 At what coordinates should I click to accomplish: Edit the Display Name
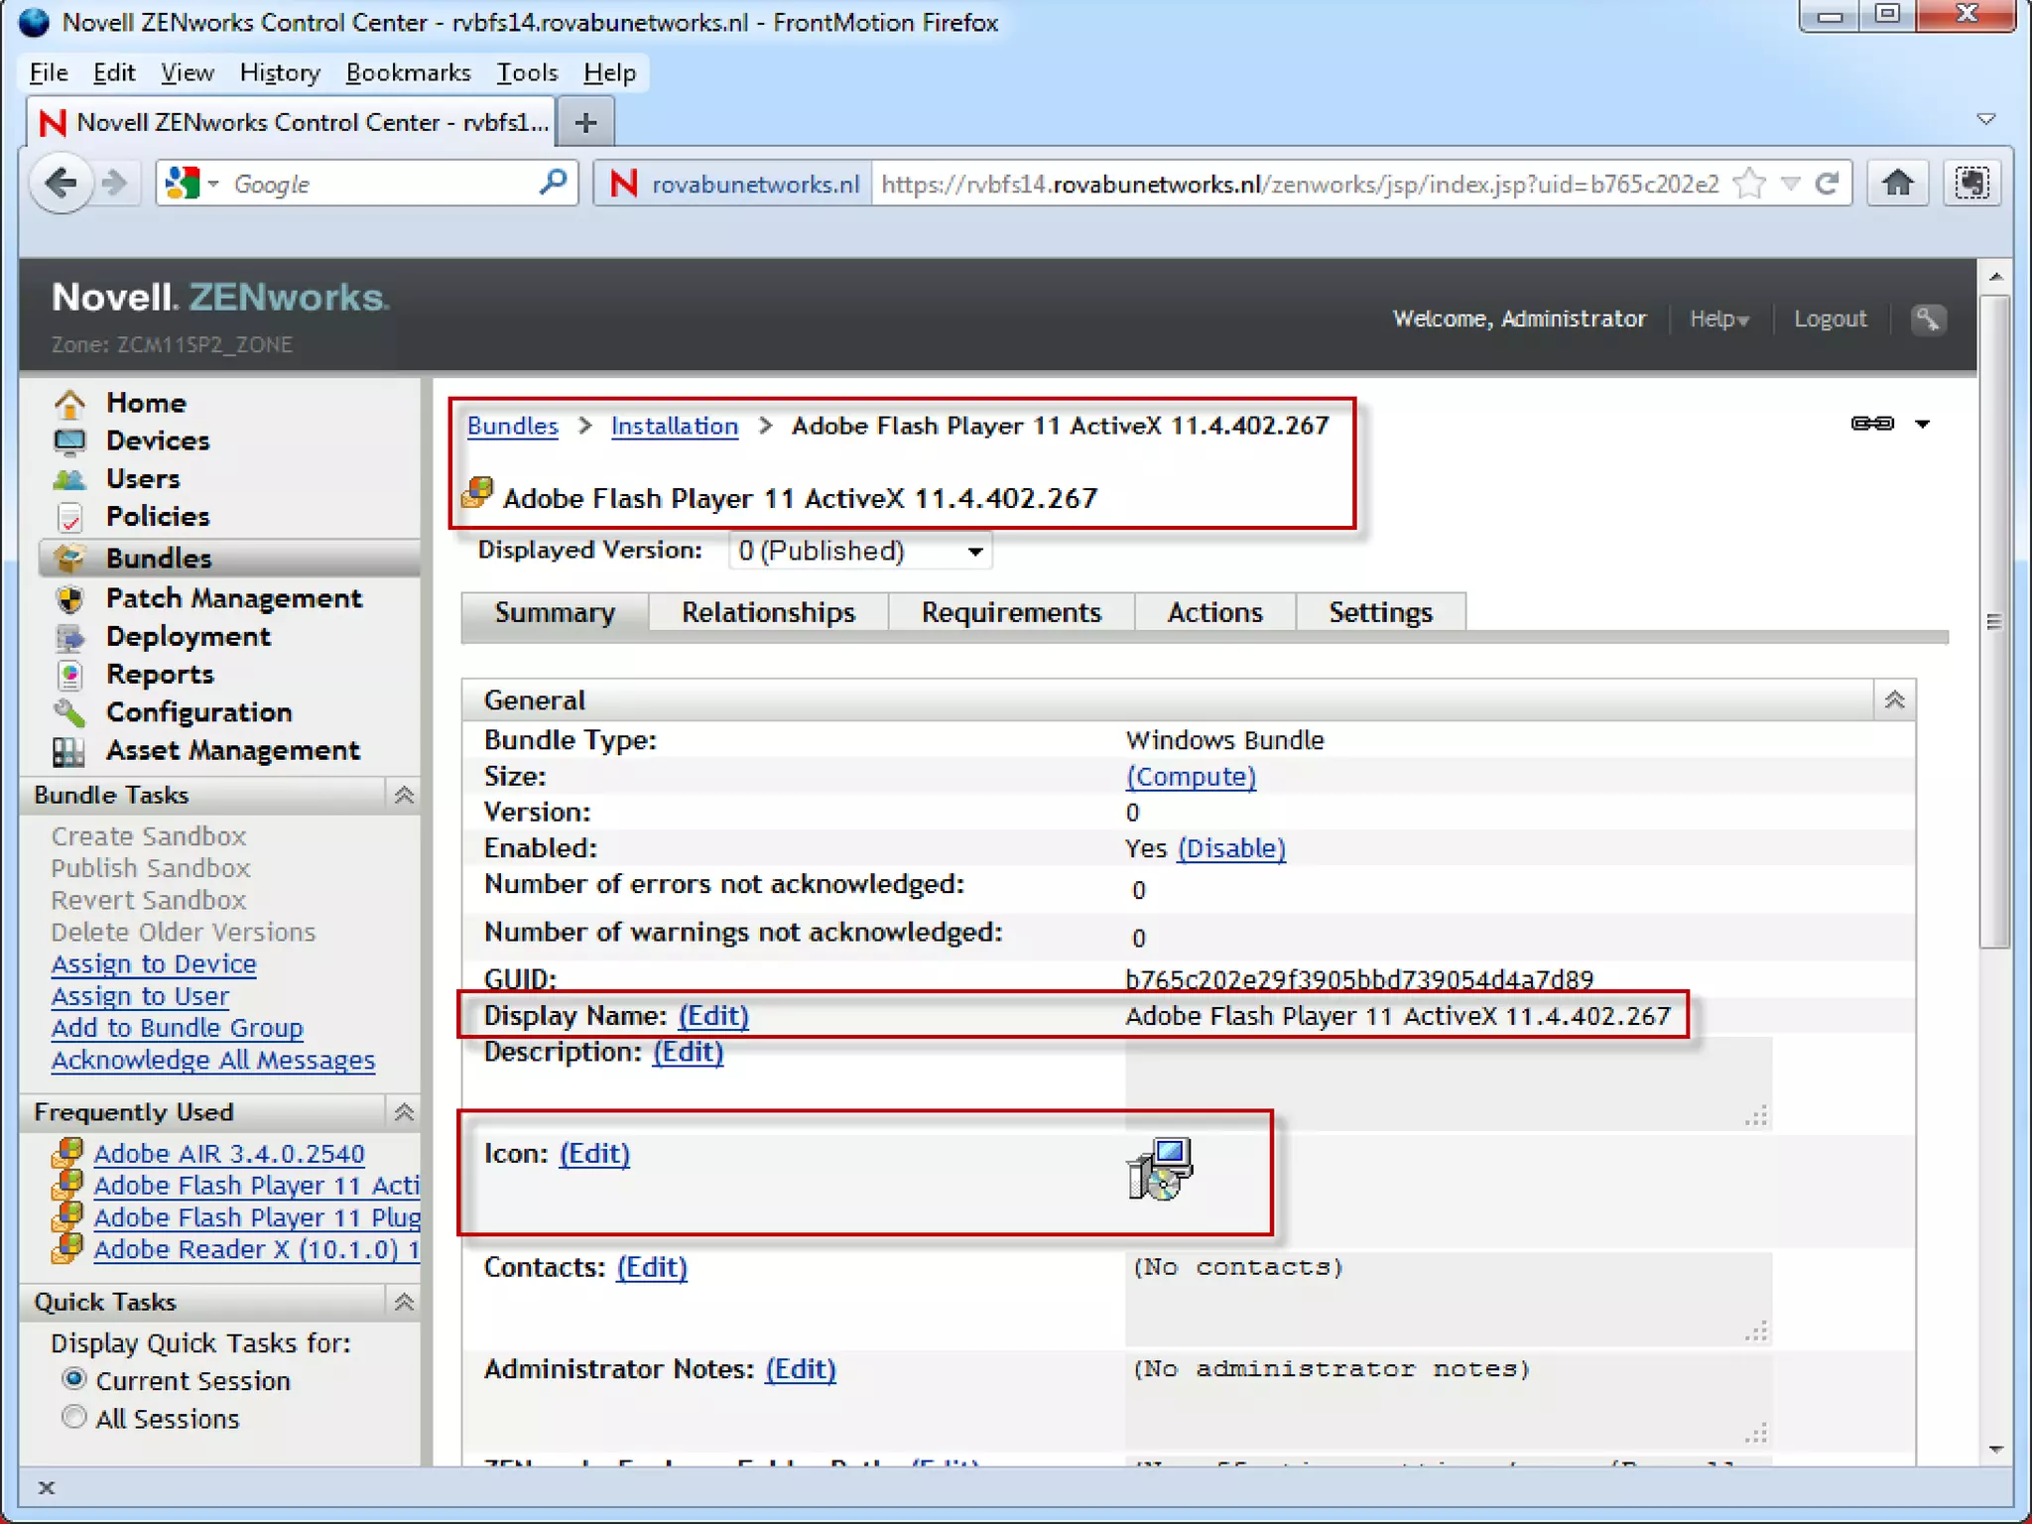tap(713, 1016)
